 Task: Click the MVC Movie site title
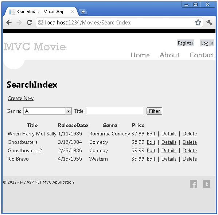(x=35, y=47)
